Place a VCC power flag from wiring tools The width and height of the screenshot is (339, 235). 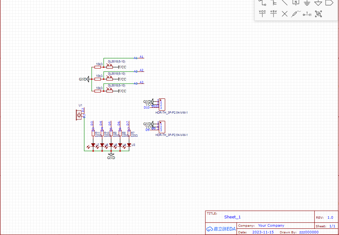click(262, 14)
